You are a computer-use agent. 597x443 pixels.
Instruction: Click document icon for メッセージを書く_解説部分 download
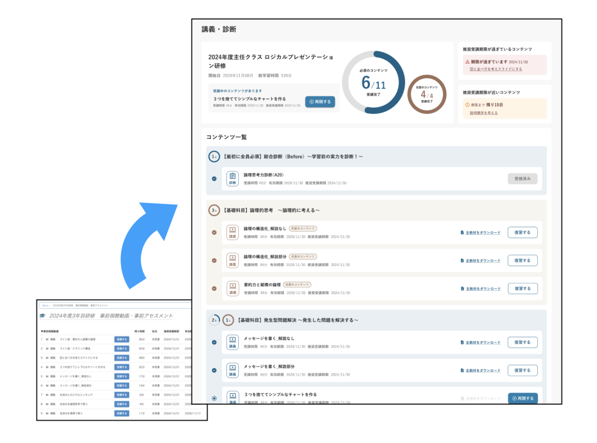[x=462, y=370]
